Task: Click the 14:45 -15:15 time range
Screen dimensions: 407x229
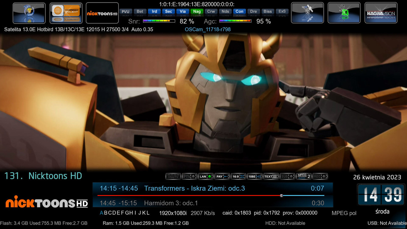Action: [118, 203]
